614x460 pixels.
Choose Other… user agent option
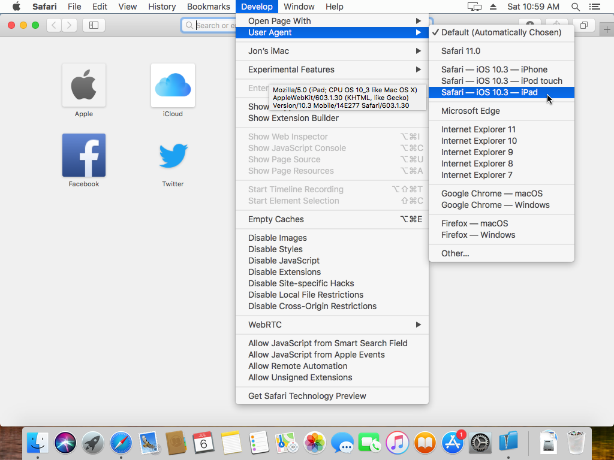455,253
